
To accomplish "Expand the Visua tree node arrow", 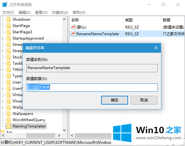I will click(3, 101).
